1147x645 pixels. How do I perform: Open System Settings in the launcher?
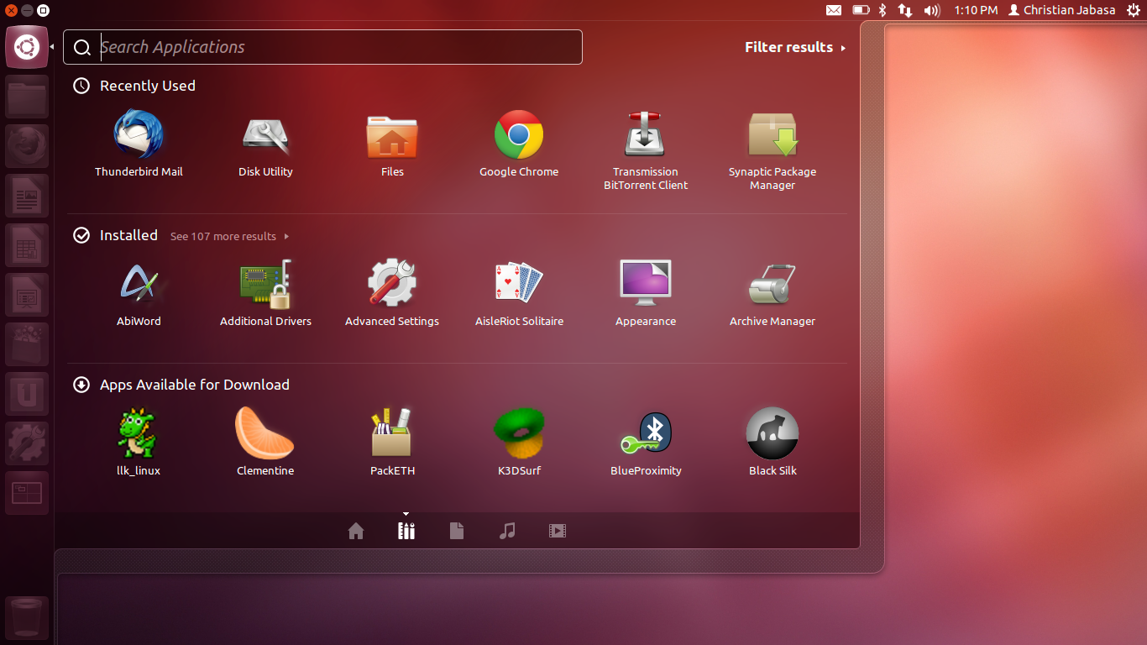27,443
